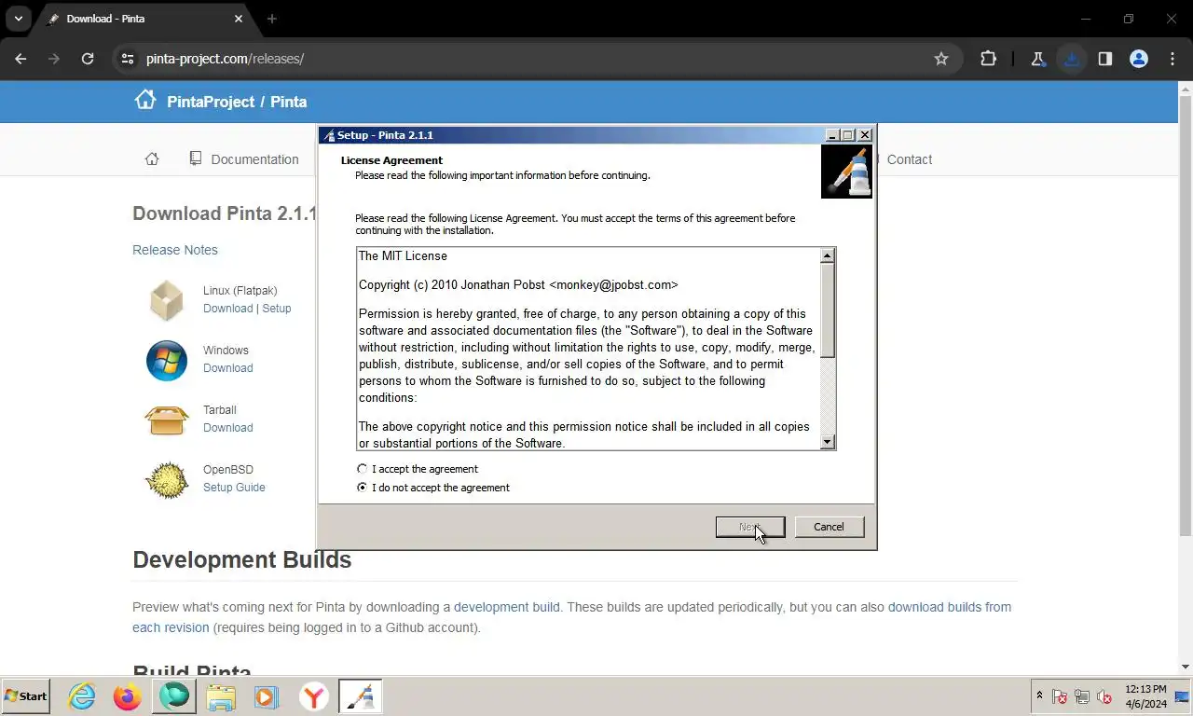Image resolution: width=1193 pixels, height=716 pixels.
Task: Open Chrome Labs flask icon
Action: pos(1037,59)
